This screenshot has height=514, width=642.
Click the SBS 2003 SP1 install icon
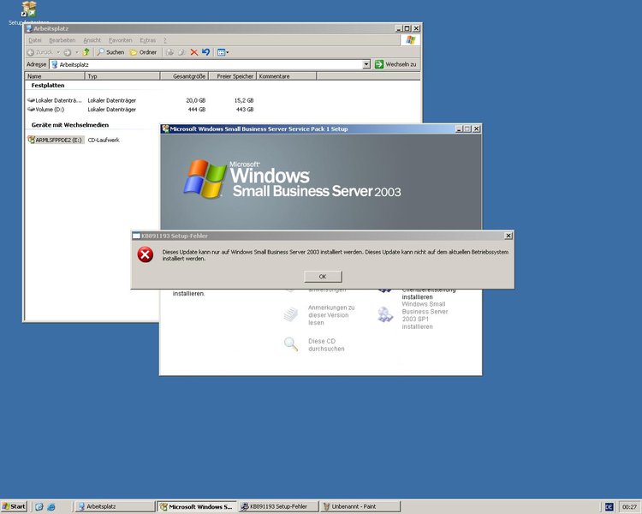point(385,314)
